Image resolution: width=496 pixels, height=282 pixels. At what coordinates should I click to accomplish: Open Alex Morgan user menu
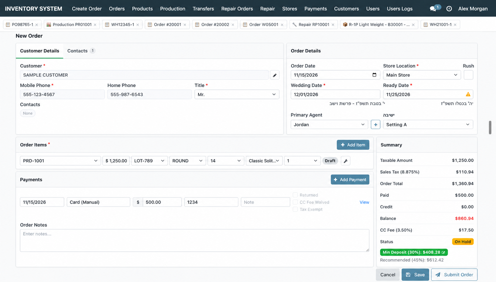473,9
